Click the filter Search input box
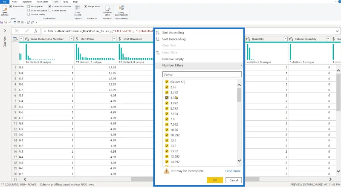The image size is (341, 187). pos(202,74)
